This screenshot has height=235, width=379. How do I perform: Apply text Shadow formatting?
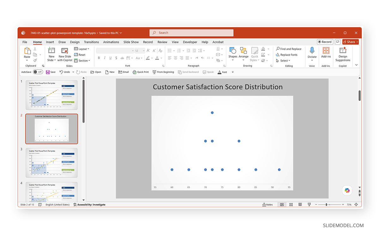pos(116,58)
